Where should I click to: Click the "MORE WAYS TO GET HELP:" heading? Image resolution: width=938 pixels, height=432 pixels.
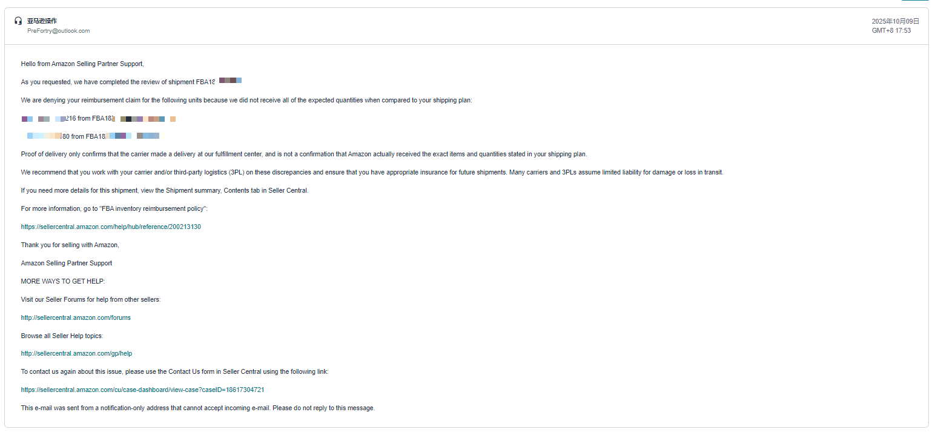click(63, 281)
